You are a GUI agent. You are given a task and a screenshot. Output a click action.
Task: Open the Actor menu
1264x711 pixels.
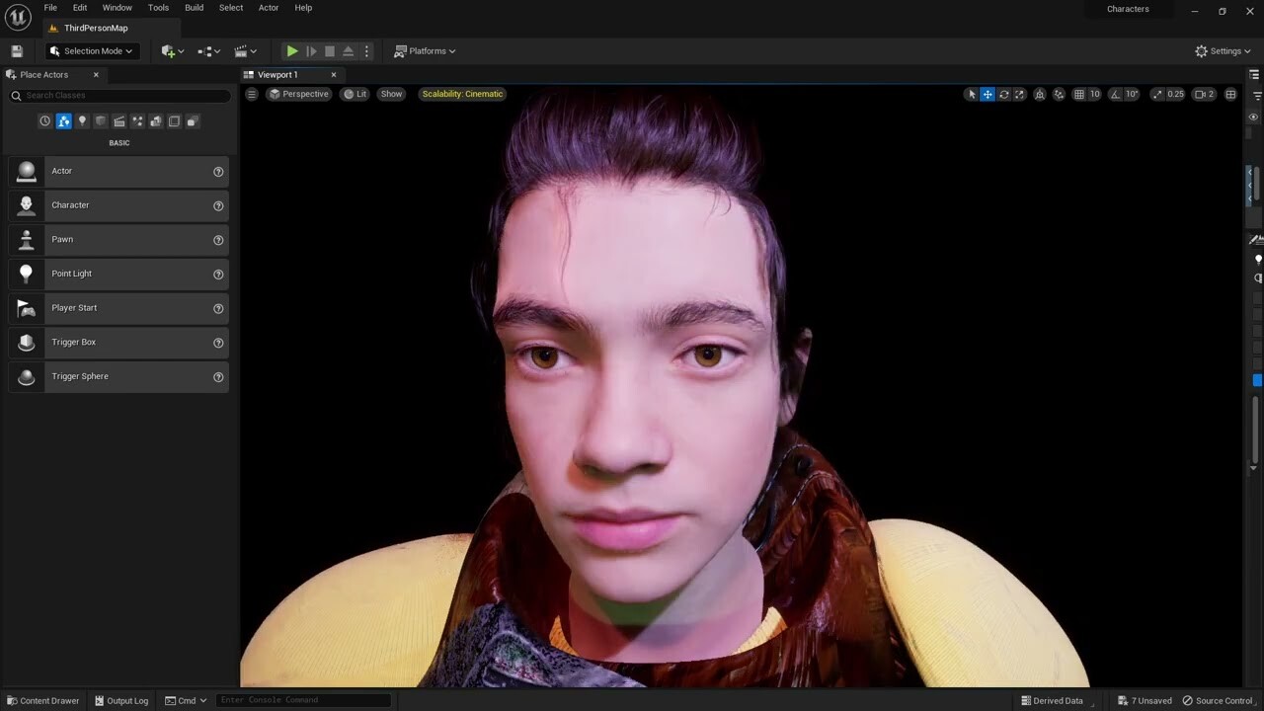click(x=269, y=8)
